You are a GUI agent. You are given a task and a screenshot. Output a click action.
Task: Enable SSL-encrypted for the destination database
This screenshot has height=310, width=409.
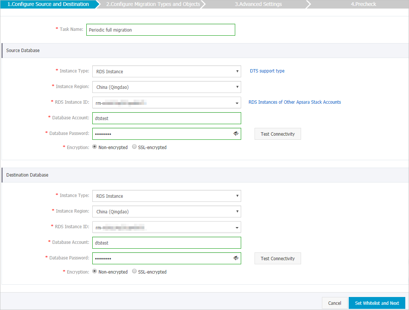coord(134,271)
